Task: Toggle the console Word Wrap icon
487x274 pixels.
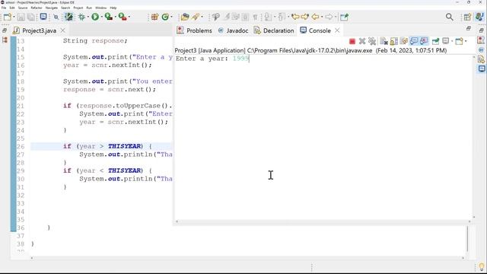Action: (404, 41)
